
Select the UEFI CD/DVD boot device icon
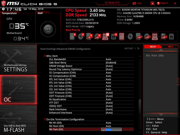click(81, 36)
